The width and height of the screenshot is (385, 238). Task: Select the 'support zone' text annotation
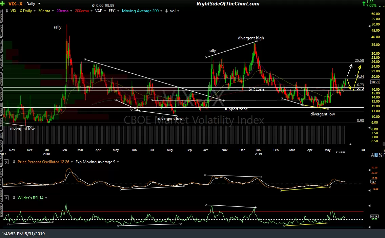coord(236,109)
